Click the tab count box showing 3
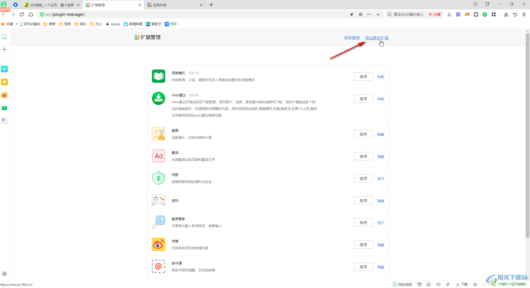Image resolution: width=530 pixels, height=288 pixels. 475,4
